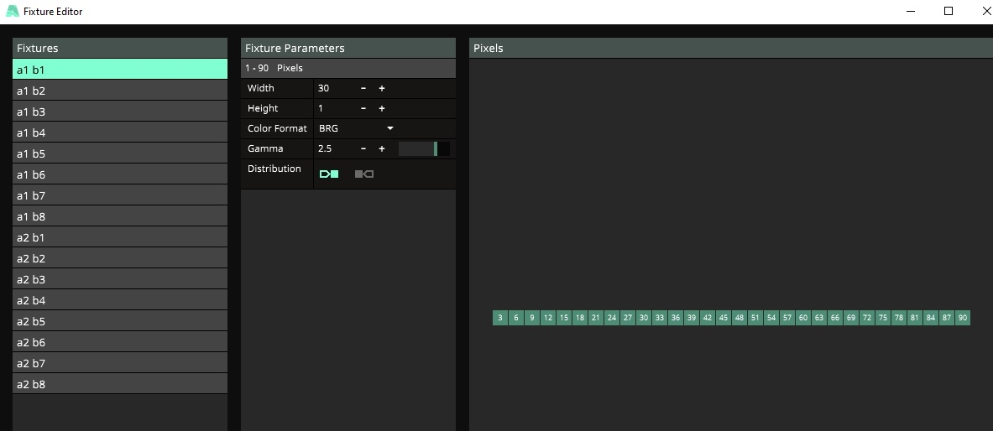The width and height of the screenshot is (993, 431).
Task: Select fixture a1 b5
Action: click(120, 153)
